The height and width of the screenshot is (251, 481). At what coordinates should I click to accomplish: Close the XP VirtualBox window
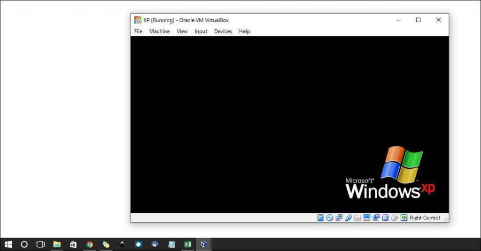click(x=438, y=20)
